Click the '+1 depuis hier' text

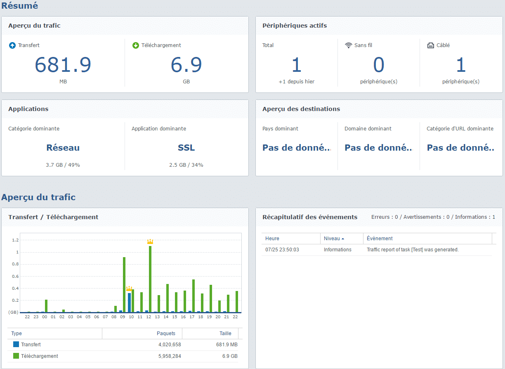(x=297, y=82)
